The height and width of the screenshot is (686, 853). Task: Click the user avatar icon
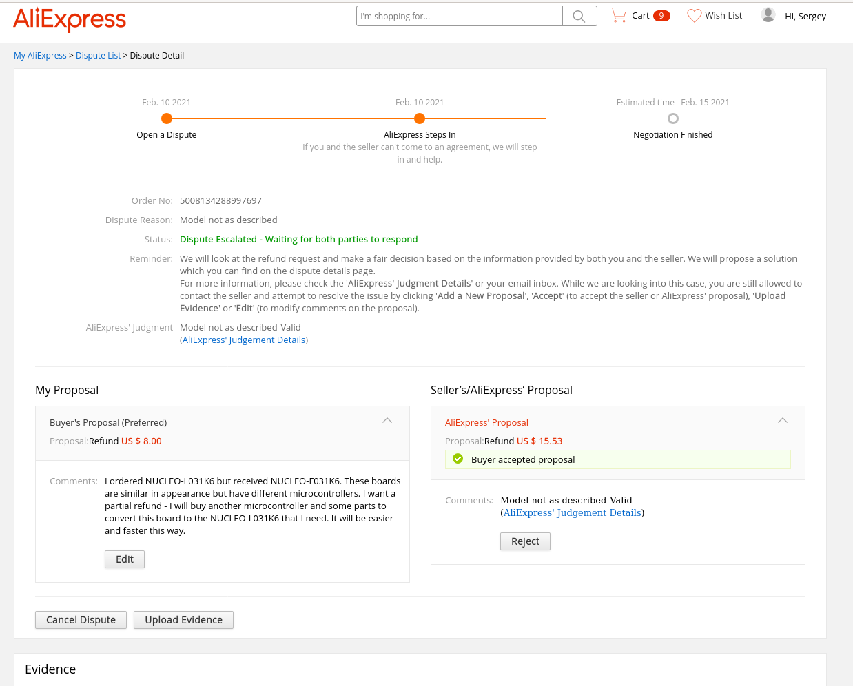[x=768, y=15]
